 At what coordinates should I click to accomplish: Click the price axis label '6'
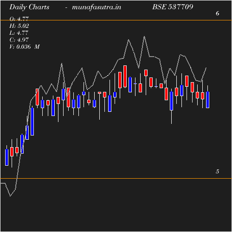tap(218, 13)
